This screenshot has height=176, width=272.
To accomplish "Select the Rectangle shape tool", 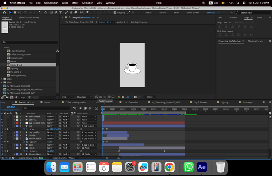I will [51, 12].
